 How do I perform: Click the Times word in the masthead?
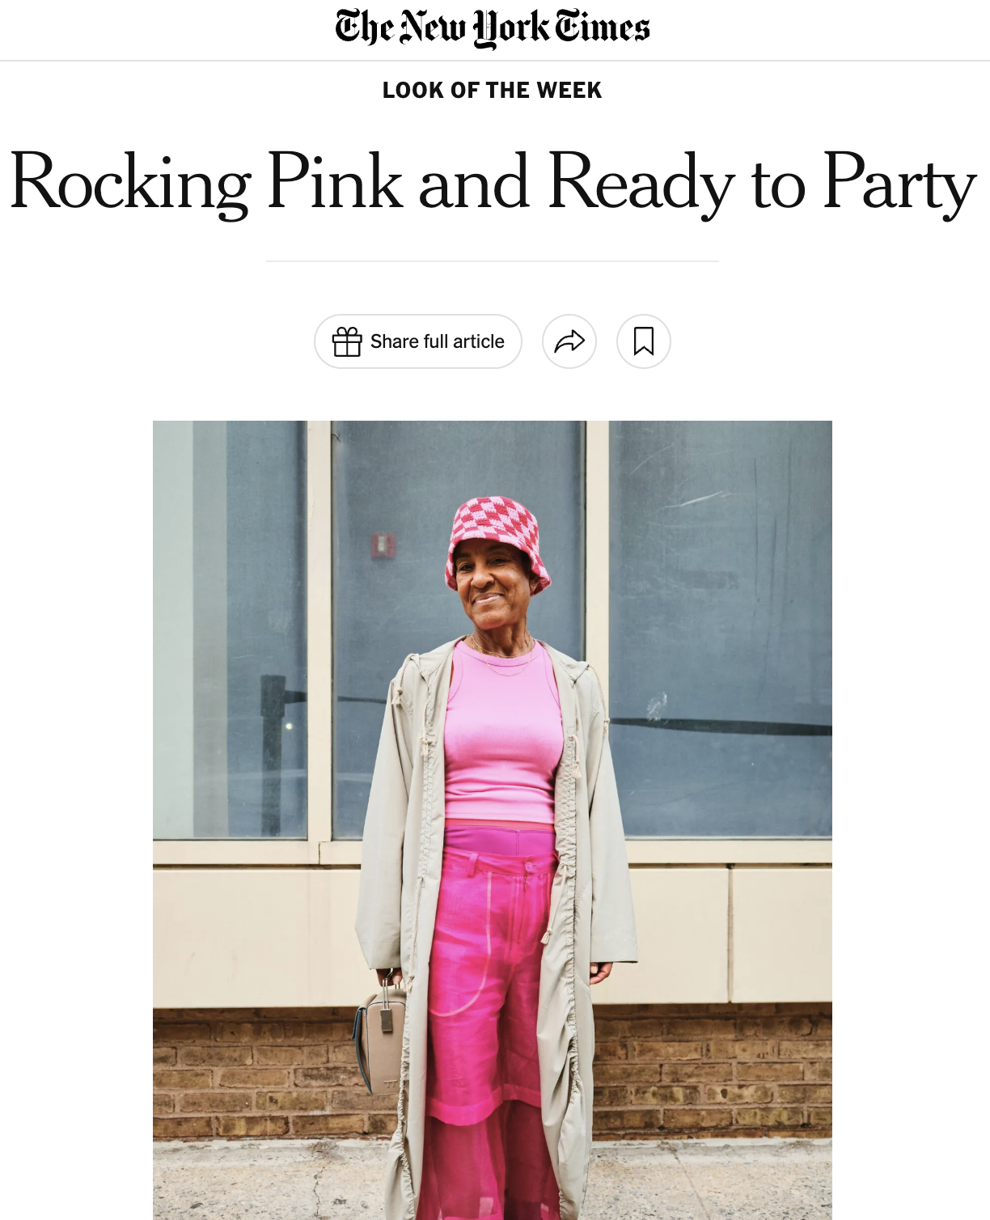(602, 28)
